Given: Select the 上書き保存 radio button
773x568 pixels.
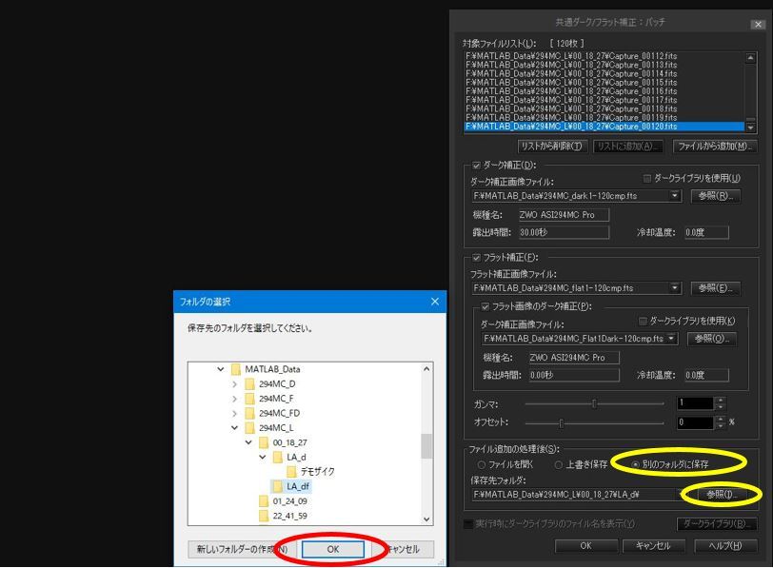Looking at the screenshot, I should click(x=558, y=464).
